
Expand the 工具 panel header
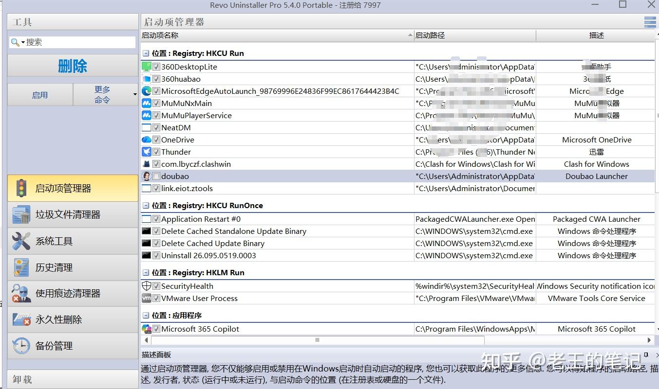(73, 22)
